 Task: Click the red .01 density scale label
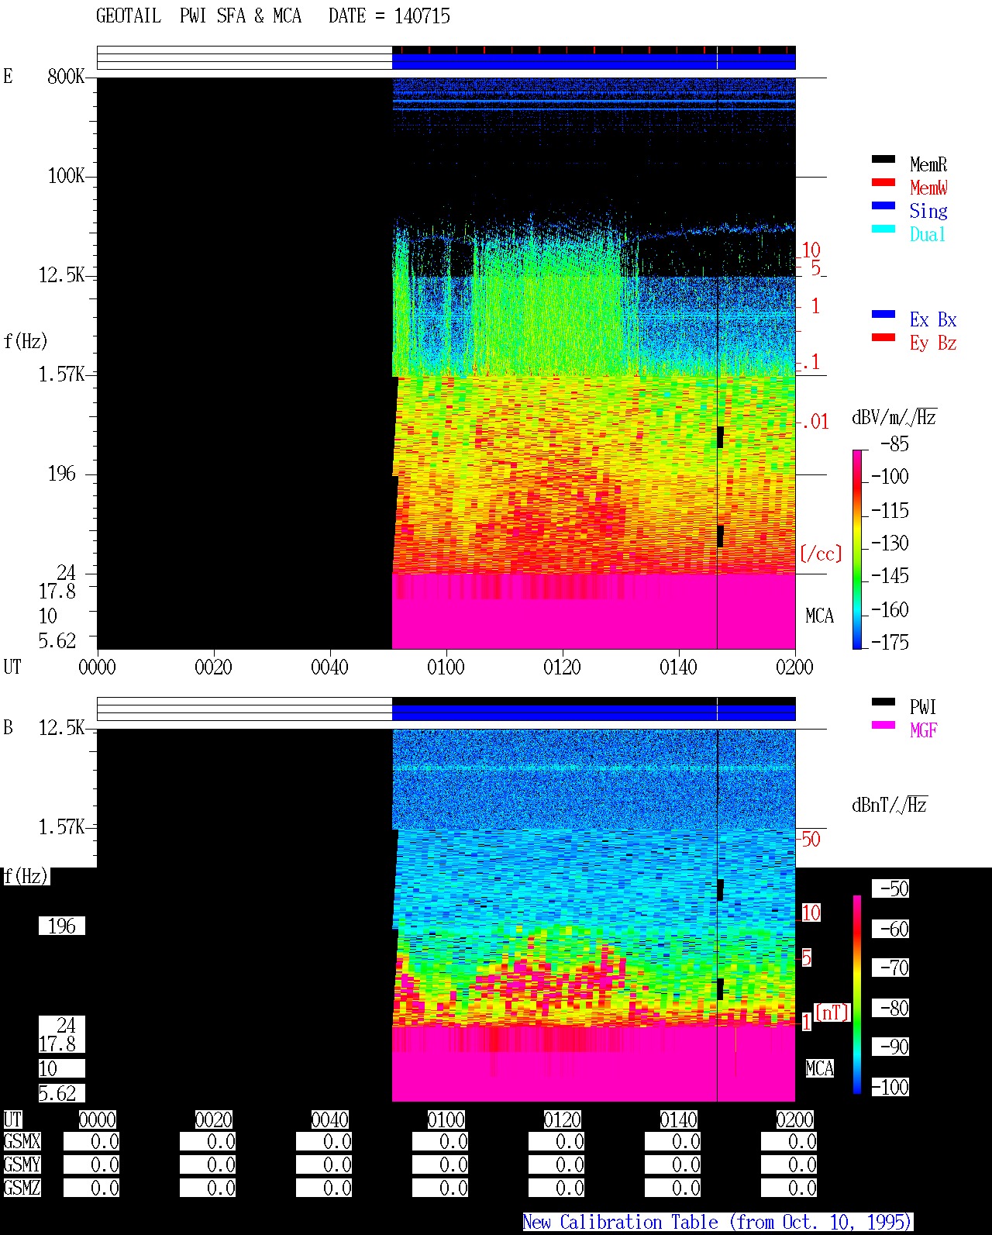[815, 423]
